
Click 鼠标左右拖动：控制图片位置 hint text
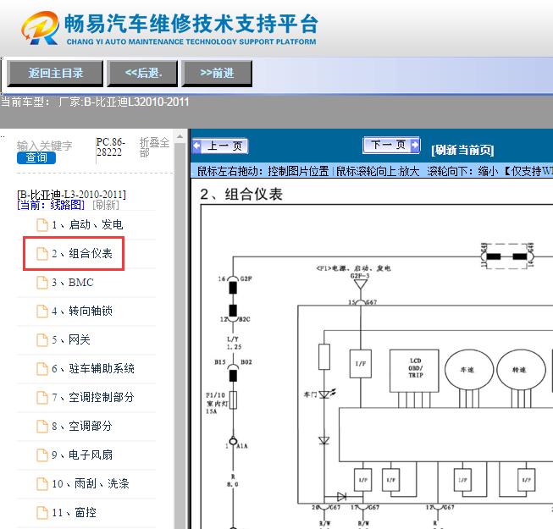point(263,171)
